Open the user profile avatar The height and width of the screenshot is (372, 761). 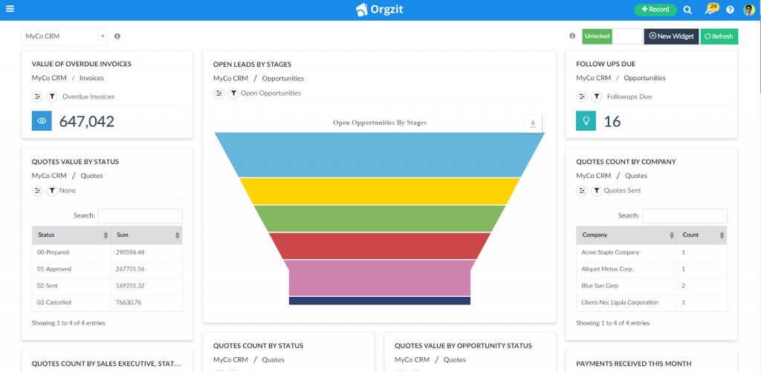[x=749, y=10]
